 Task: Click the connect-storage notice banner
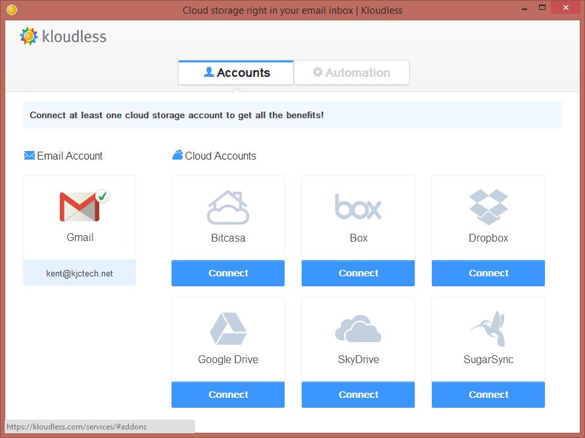click(x=292, y=115)
